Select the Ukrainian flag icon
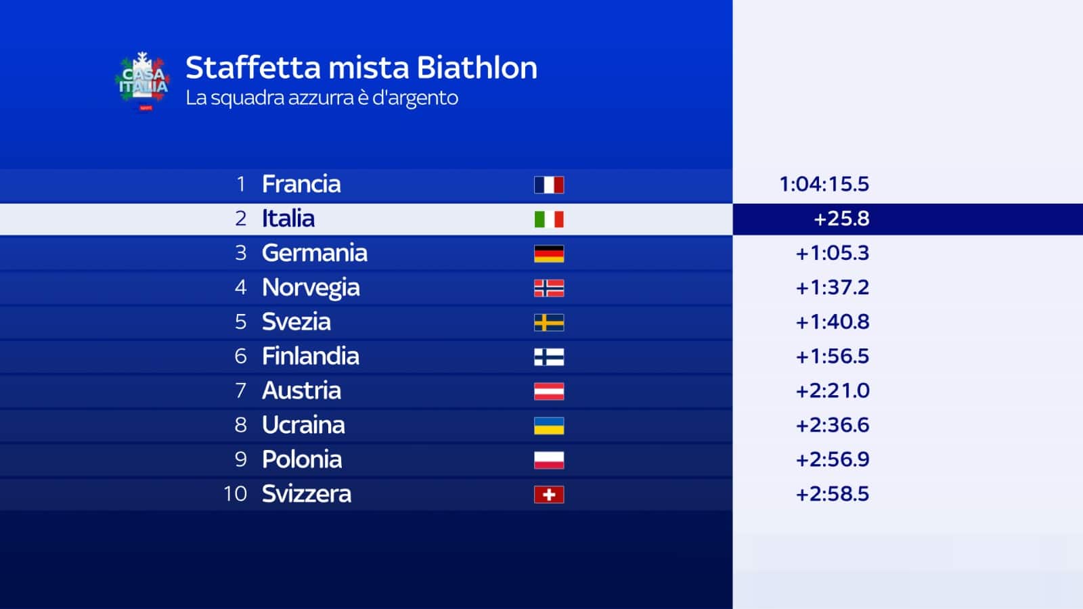 click(548, 426)
